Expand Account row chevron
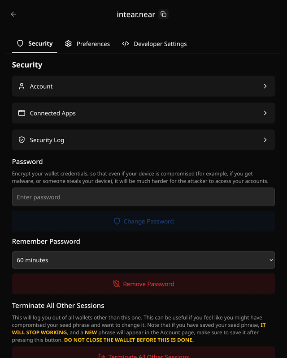Viewport: 287px width, 358px height. [265, 86]
